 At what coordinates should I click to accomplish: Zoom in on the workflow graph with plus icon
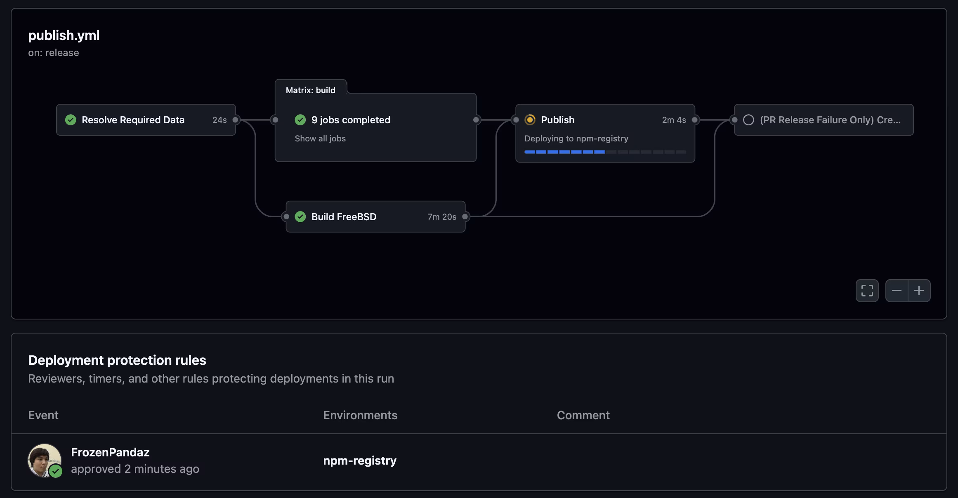coord(919,291)
